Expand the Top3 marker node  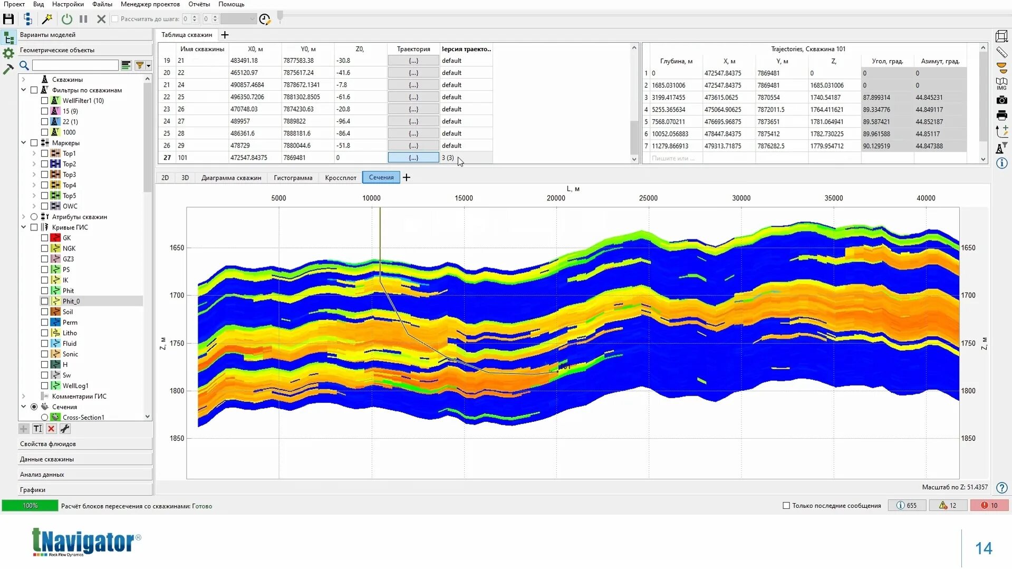click(x=34, y=175)
